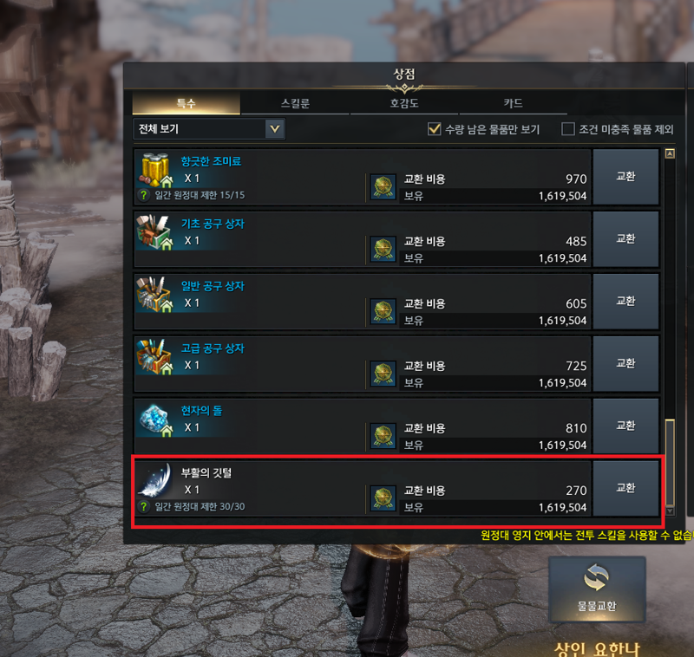Switch to the 스킬룬 tab
This screenshot has height=657, width=694.
click(295, 103)
